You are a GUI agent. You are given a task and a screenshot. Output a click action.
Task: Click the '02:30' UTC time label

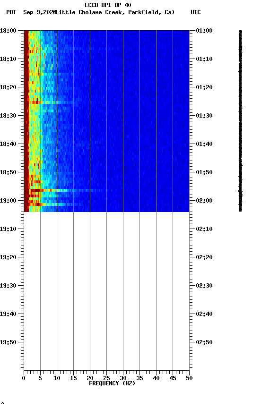point(204,286)
